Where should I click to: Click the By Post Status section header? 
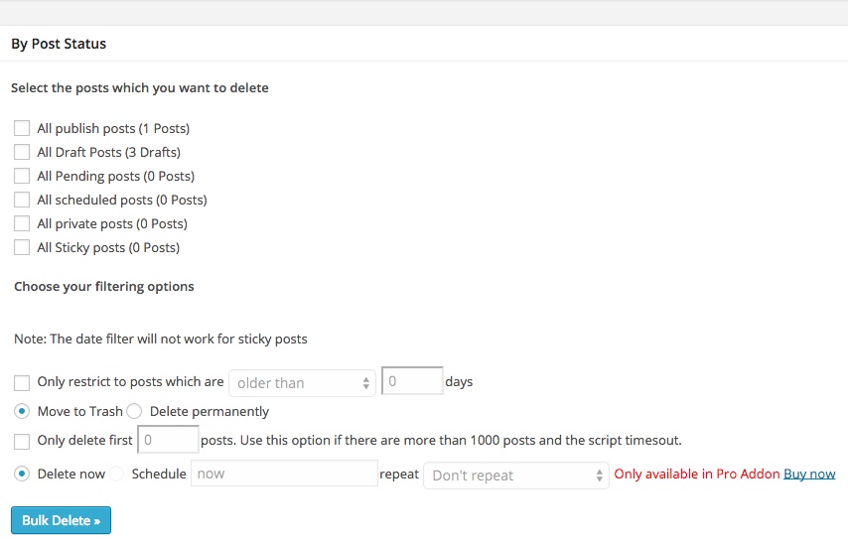(x=59, y=44)
